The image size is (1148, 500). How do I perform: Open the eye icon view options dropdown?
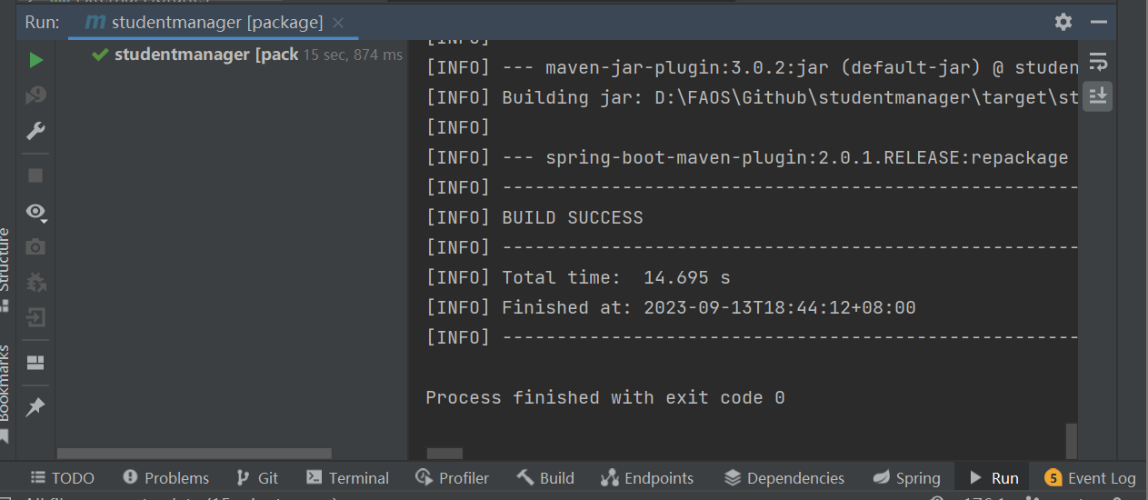click(35, 212)
